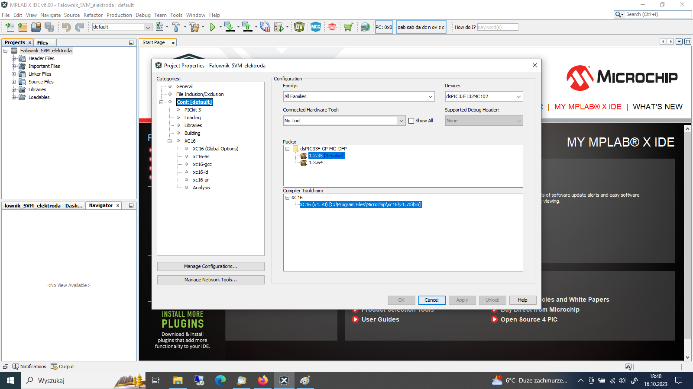This screenshot has height=389, width=693.
Task: Collapse the dsPIC33F-GP-MC_DFP pack node
Action: coord(287,149)
